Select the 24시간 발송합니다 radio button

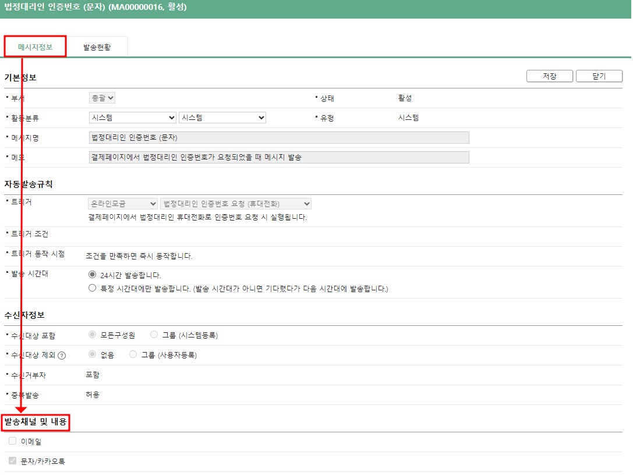point(92,275)
